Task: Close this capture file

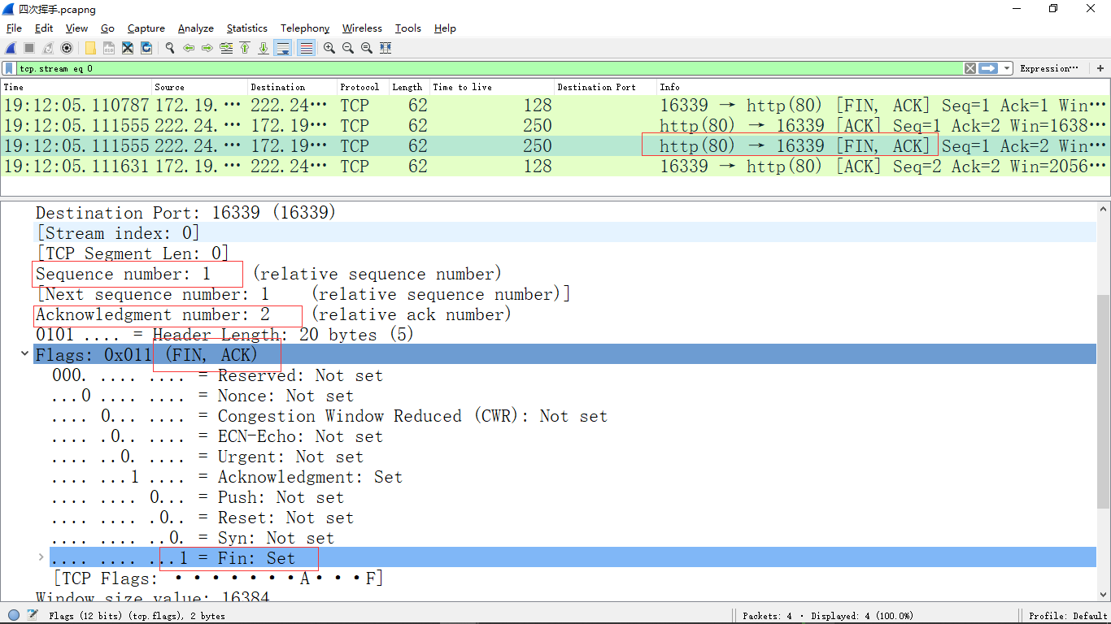Action: pyautogui.click(x=128, y=48)
